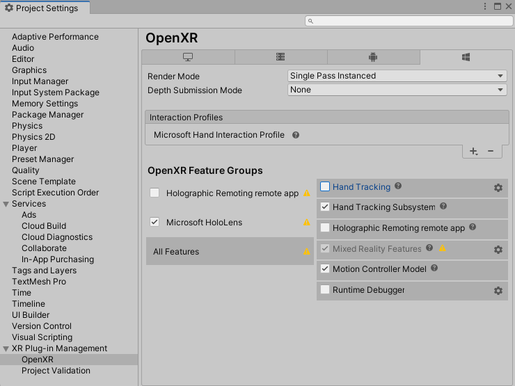The width and height of the screenshot is (515, 386).
Task: Open help for Hand Tracking feature
Action: 398,186
